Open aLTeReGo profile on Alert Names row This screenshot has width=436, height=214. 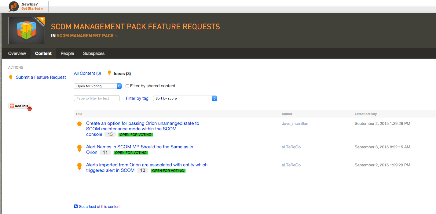pos(291,147)
